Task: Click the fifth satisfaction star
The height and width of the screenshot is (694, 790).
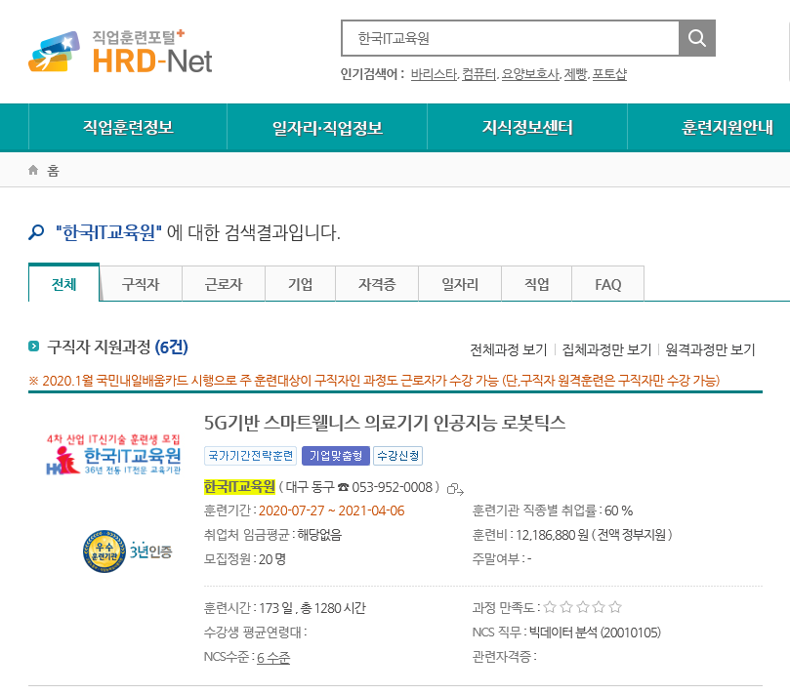Action: point(614,607)
